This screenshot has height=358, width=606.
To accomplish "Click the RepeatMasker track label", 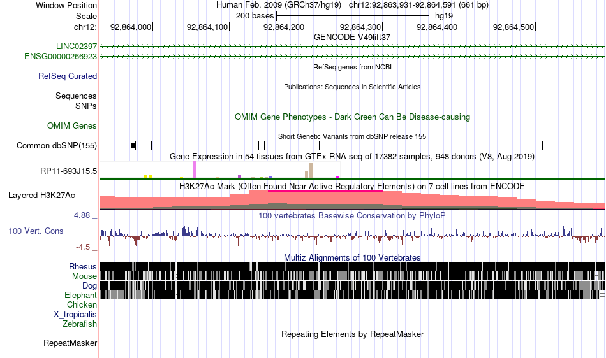I will tap(70, 343).
